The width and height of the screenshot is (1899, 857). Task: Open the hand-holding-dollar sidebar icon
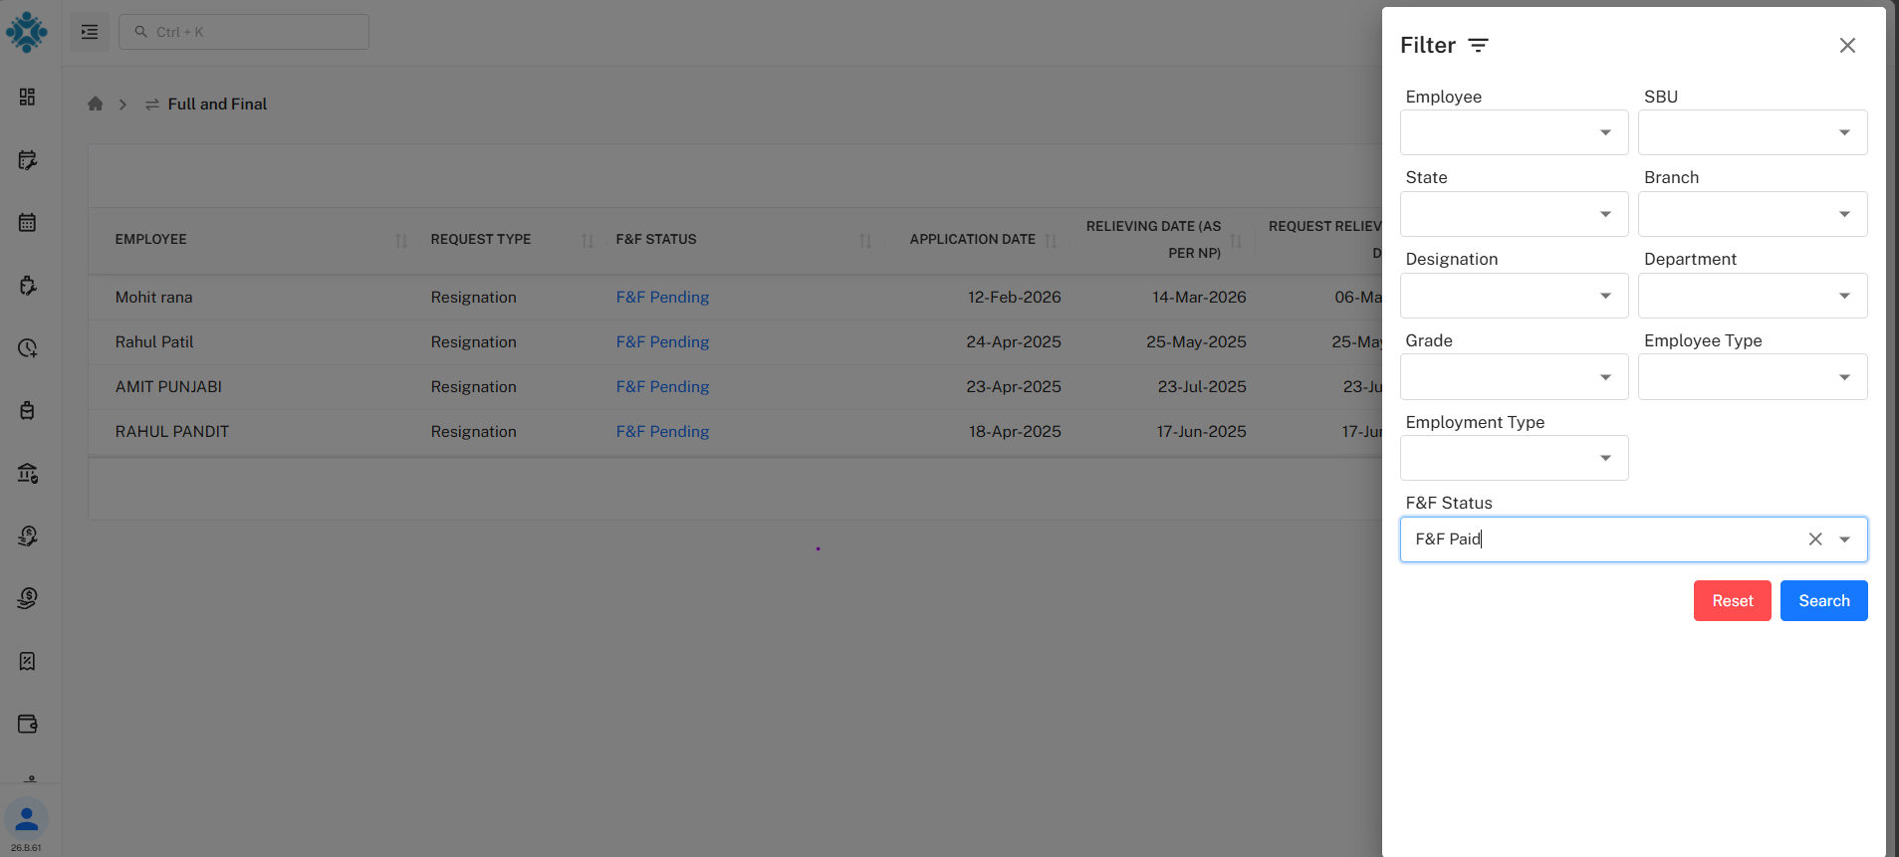point(27,598)
